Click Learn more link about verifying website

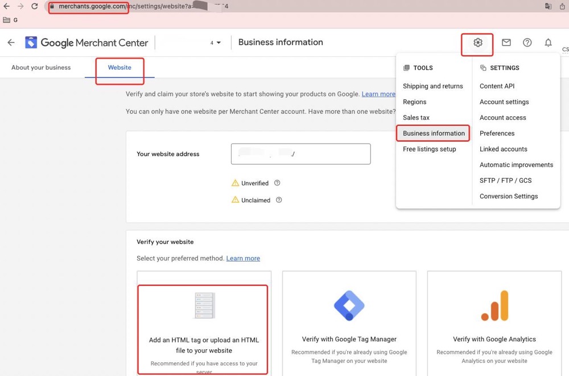tap(378, 94)
